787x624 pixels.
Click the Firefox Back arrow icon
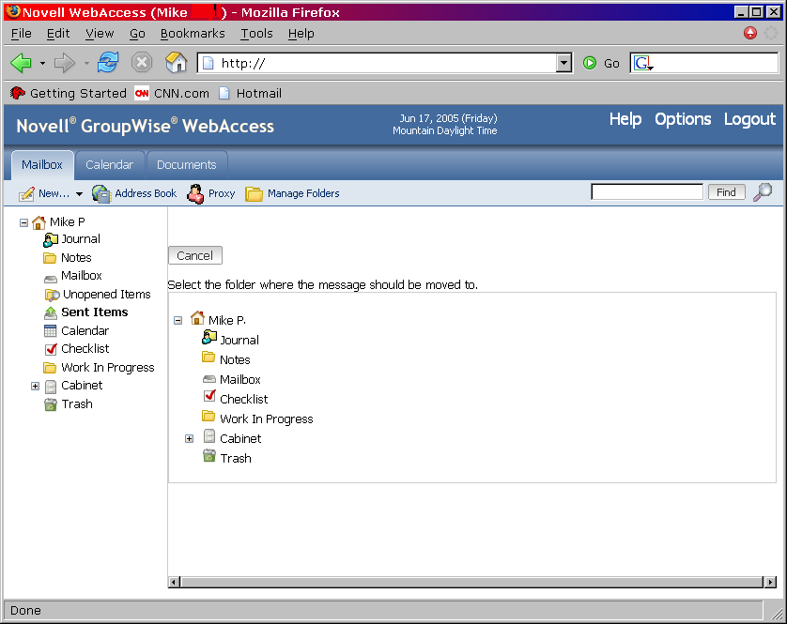[21, 63]
